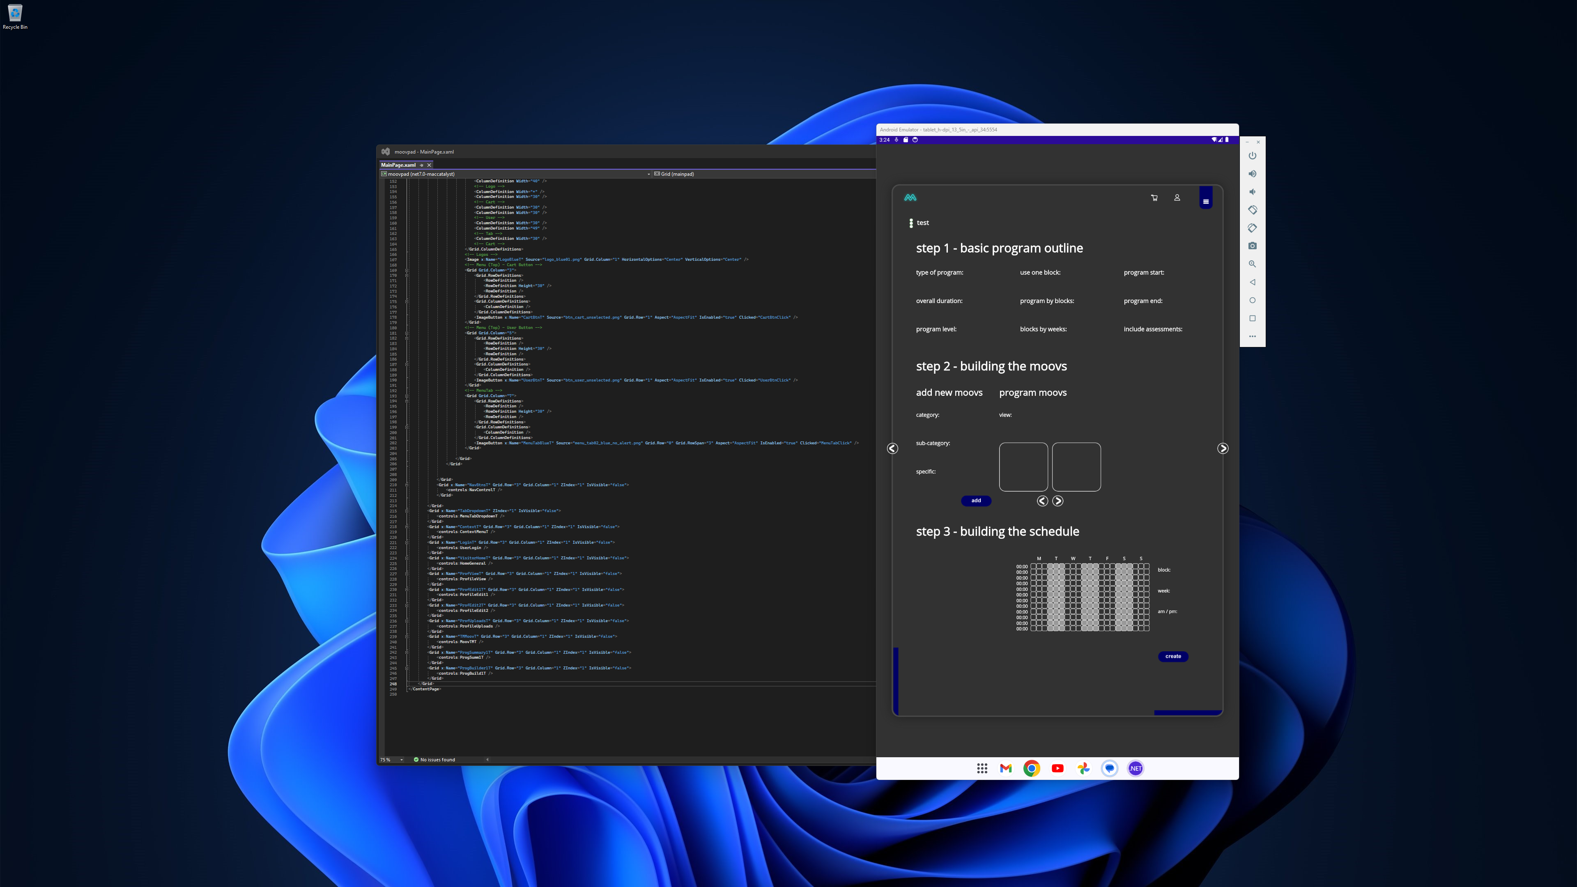Open the Grid (mainpad) element dropdown
The width and height of the screenshot is (1577, 887).
point(764,174)
